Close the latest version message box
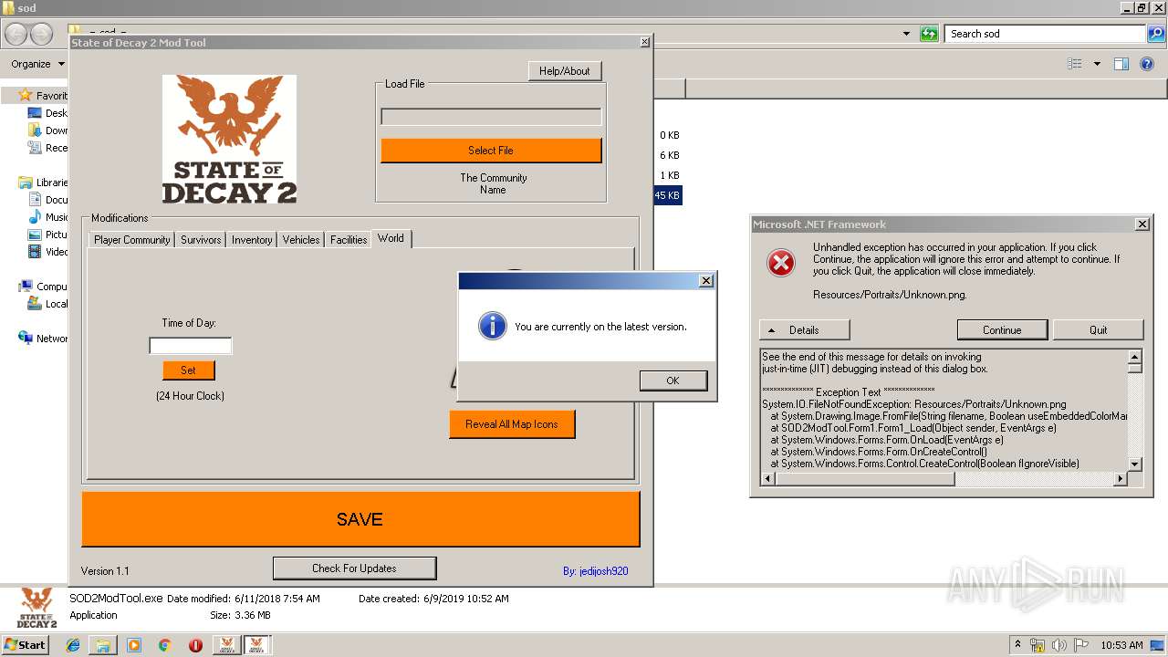Image resolution: width=1168 pixels, height=657 pixels. click(x=706, y=281)
